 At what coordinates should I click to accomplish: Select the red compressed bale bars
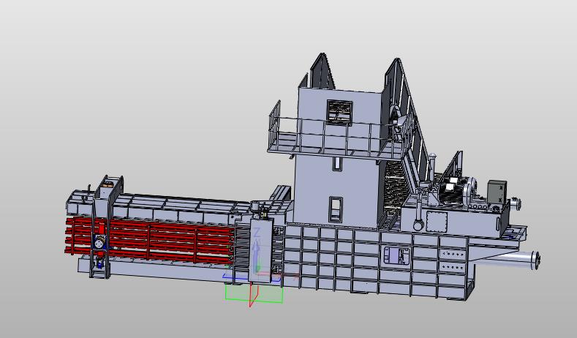(150, 239)
